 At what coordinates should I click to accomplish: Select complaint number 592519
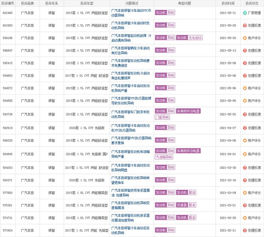8,128
